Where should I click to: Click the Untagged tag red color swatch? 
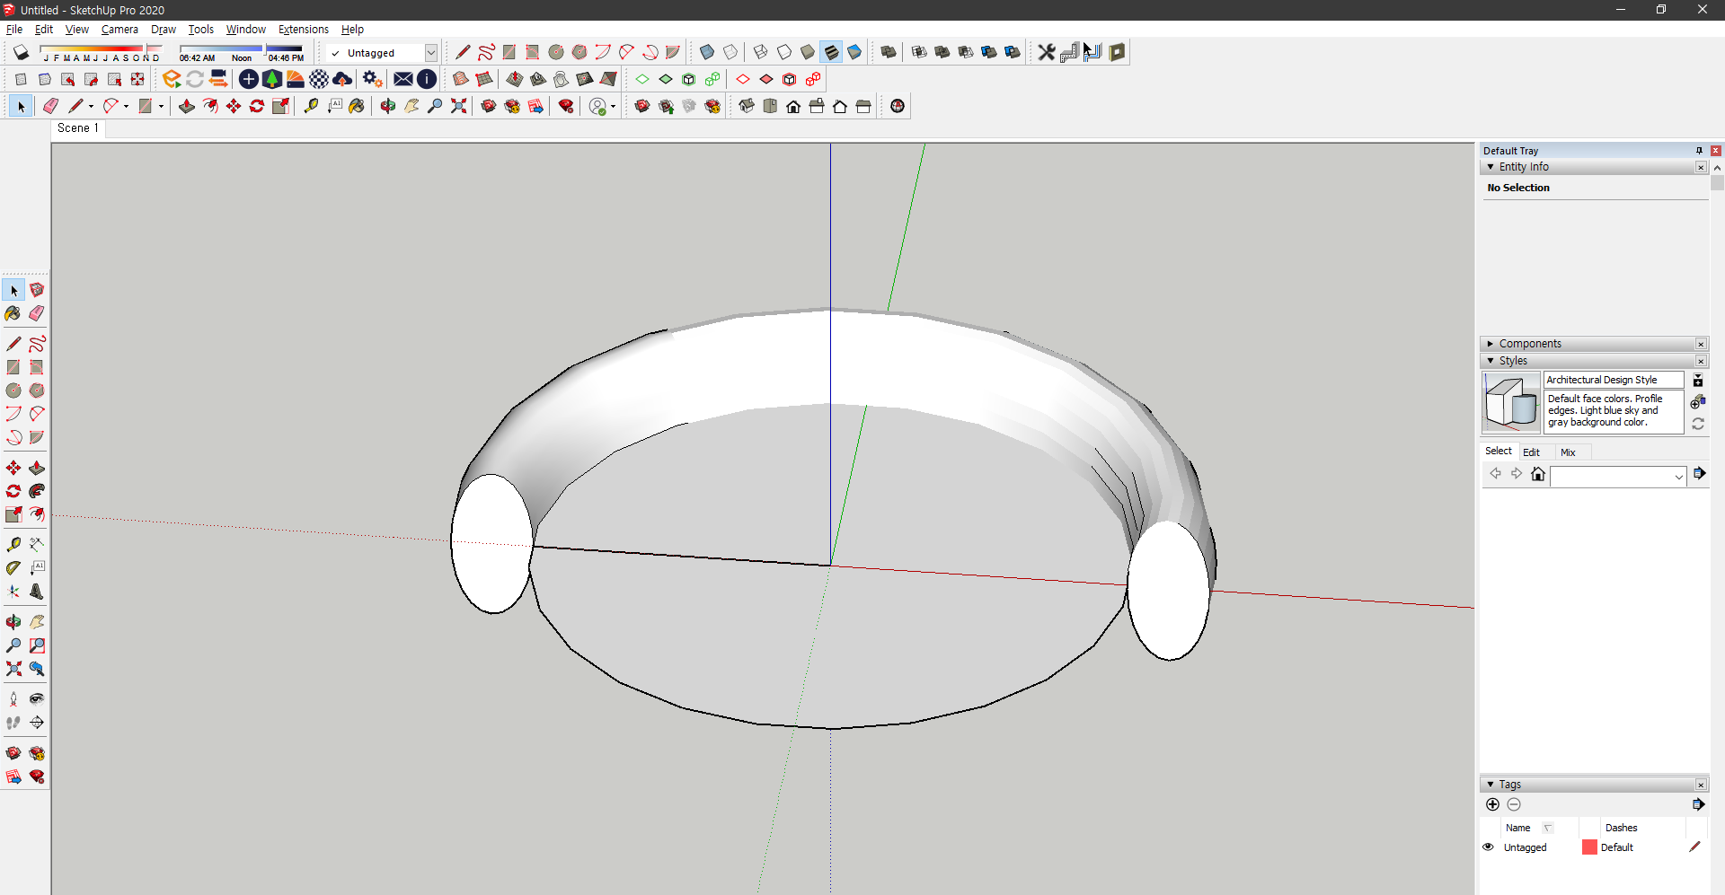click(x=1589, y=847)
